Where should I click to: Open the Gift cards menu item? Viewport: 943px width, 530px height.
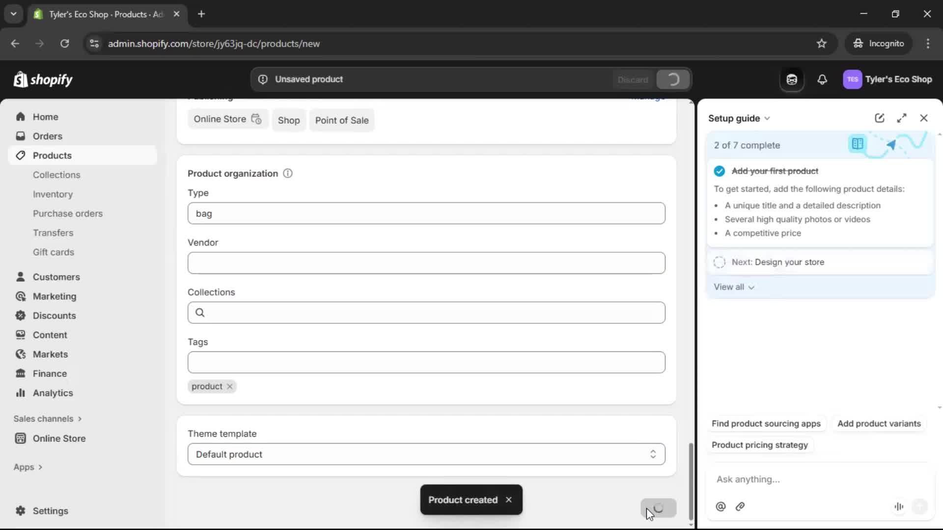point(54,252)
